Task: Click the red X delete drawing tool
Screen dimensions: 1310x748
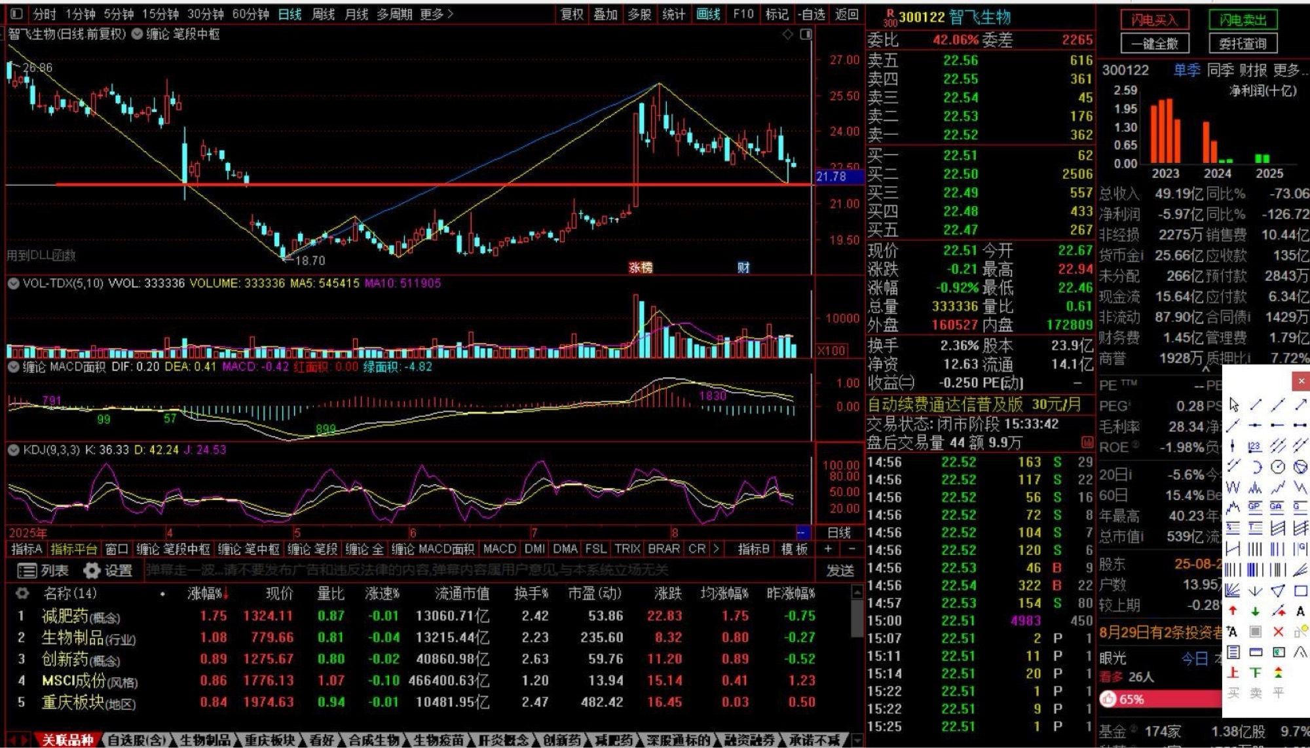Action: click(1278, 632)
